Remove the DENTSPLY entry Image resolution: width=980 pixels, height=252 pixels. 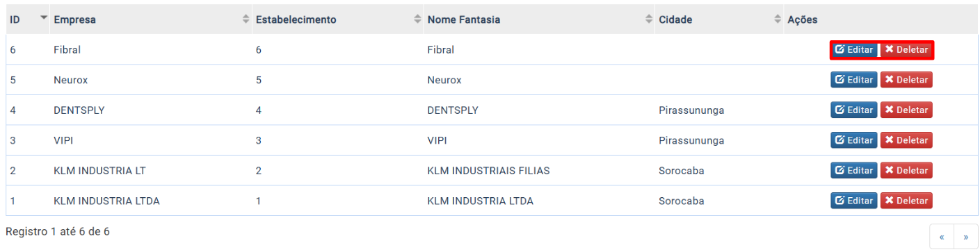point(906,110)
